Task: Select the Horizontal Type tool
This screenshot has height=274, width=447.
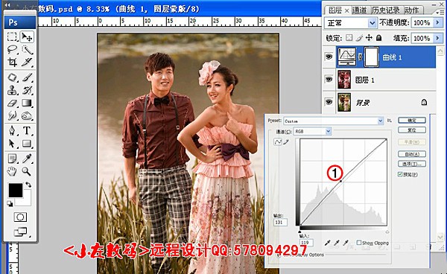Action: click(x=27, y=131)
